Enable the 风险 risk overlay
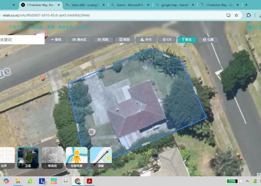Image resolution: width=261 pixels, height=186 pixels. 103,39
